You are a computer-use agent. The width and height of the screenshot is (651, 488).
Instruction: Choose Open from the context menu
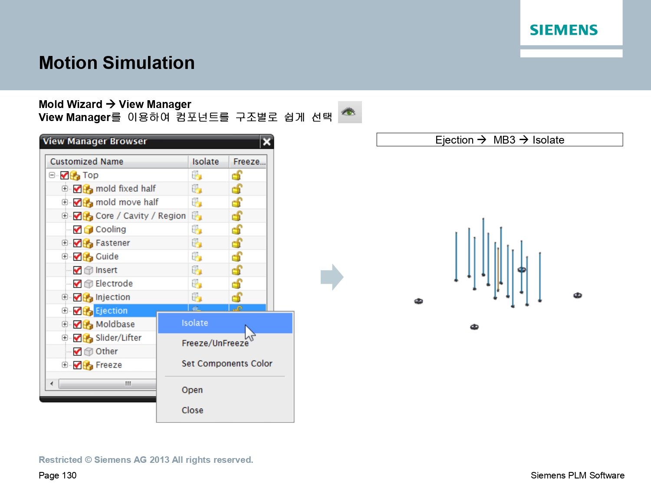225,390
